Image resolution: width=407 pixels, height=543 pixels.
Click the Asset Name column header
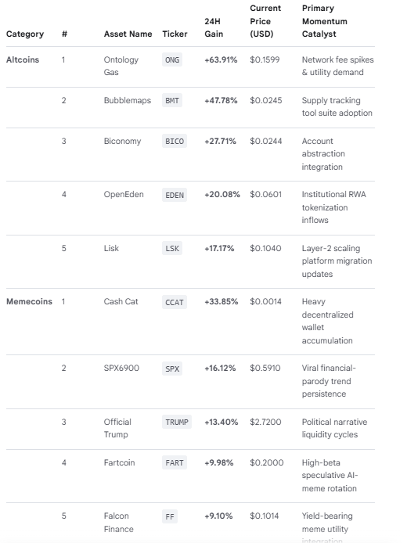(128, 34)
